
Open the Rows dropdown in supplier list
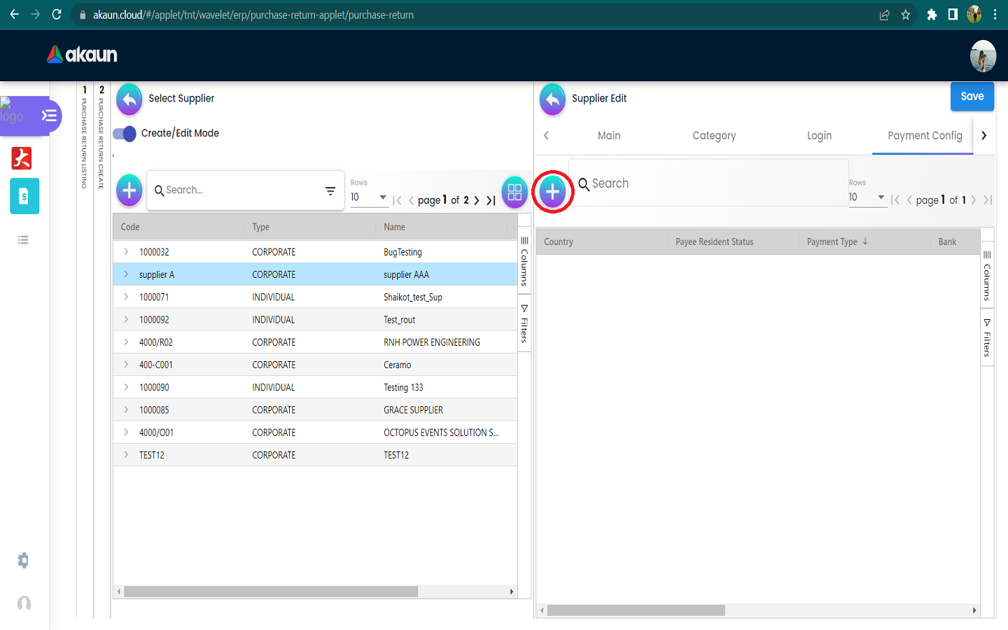369,198
